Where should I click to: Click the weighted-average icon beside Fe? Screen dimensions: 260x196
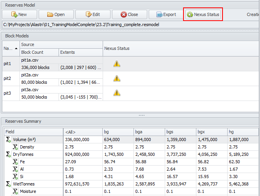point(15,162)
